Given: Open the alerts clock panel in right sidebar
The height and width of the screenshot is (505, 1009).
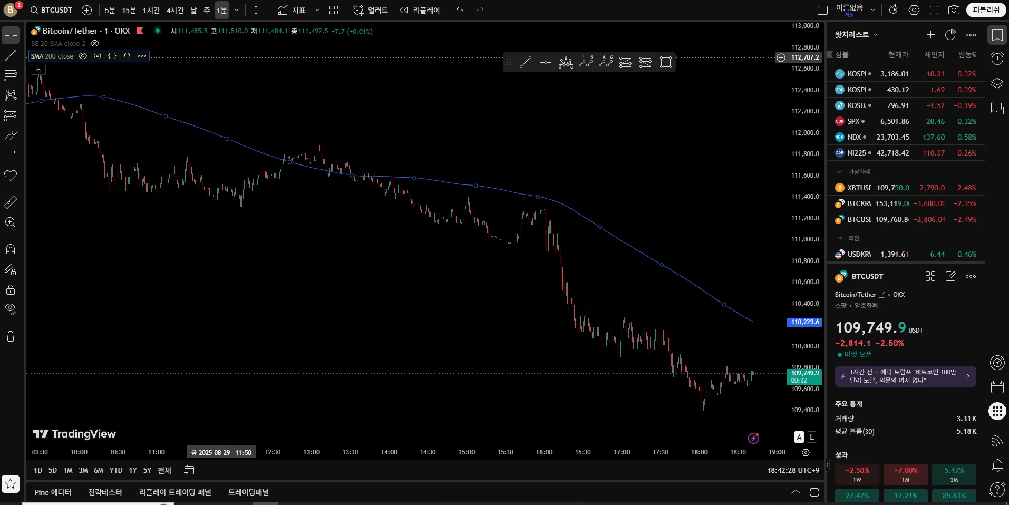Looking at the screenshot, I should tap(997, 59).
